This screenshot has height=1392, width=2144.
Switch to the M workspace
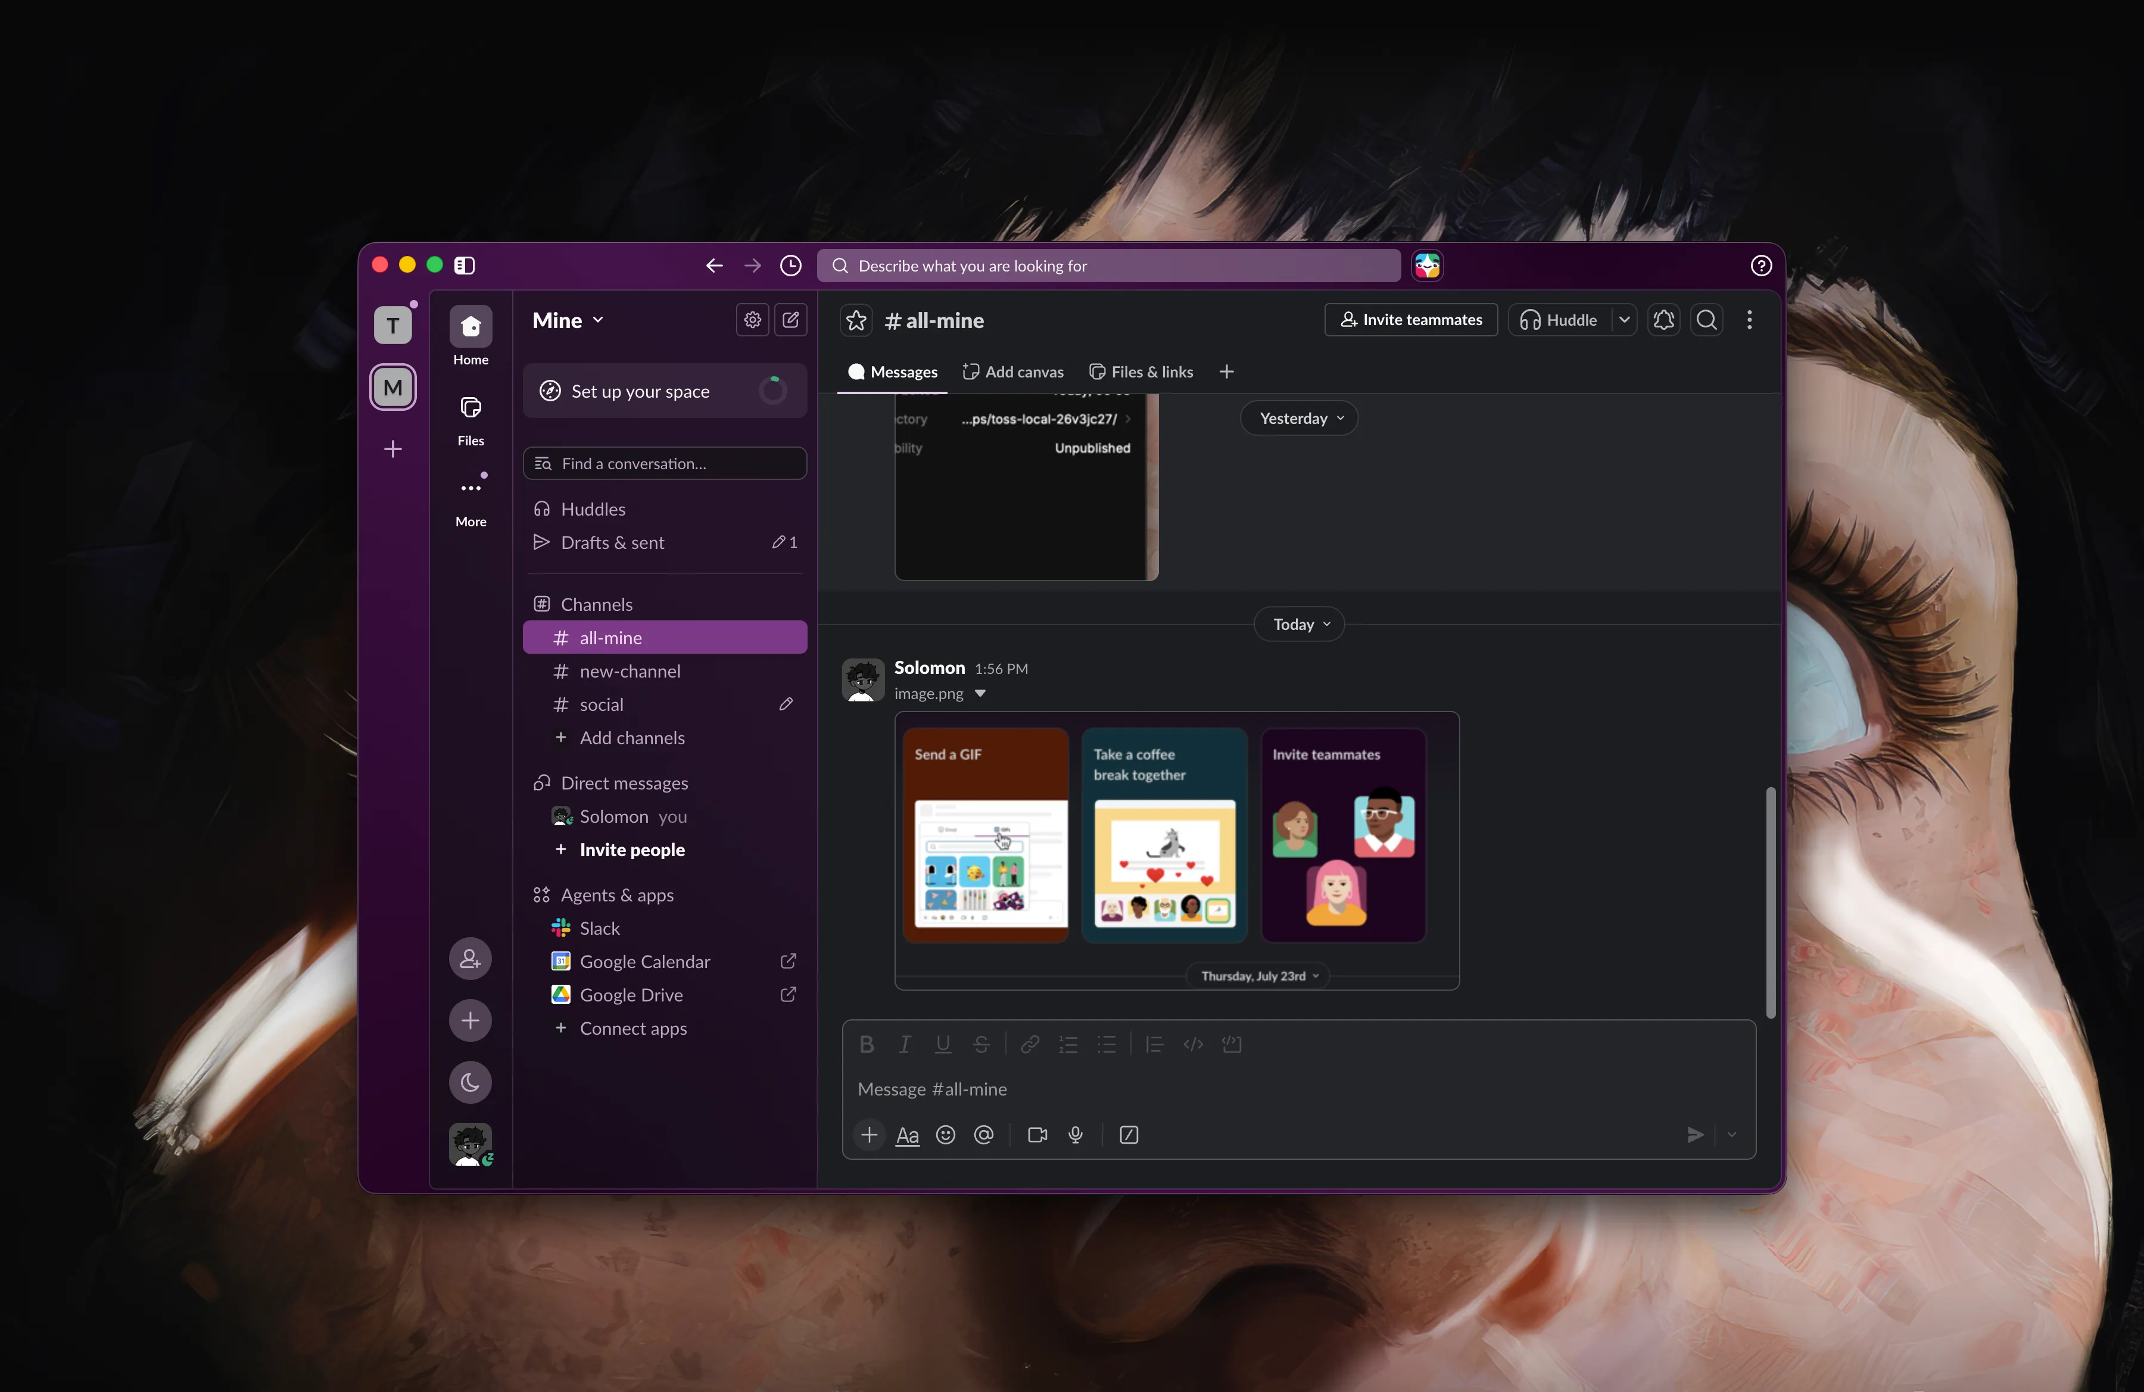[392, 387]
